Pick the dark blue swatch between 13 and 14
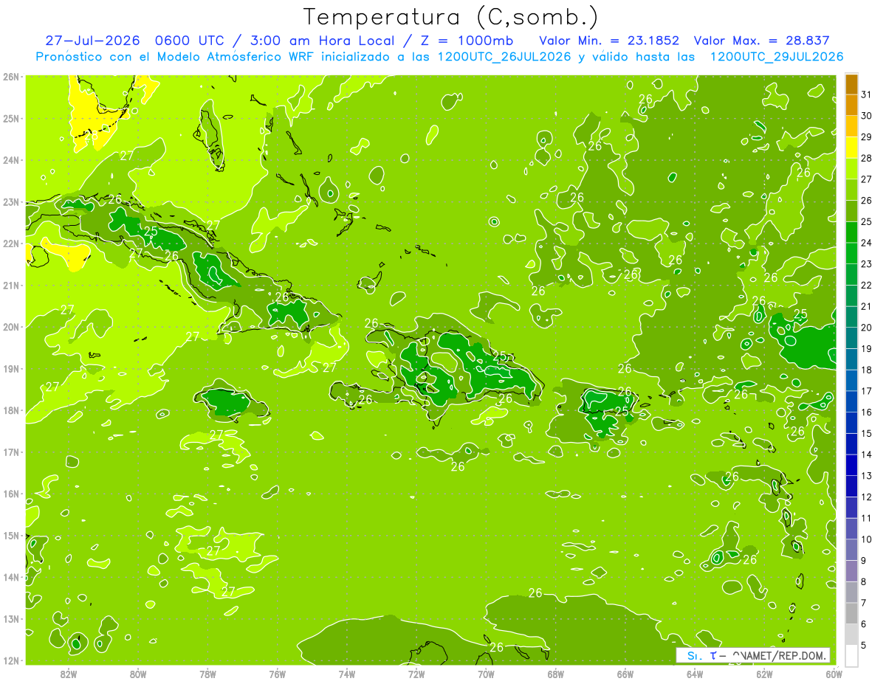The image size is (886, 684). (x=852, y=466)
